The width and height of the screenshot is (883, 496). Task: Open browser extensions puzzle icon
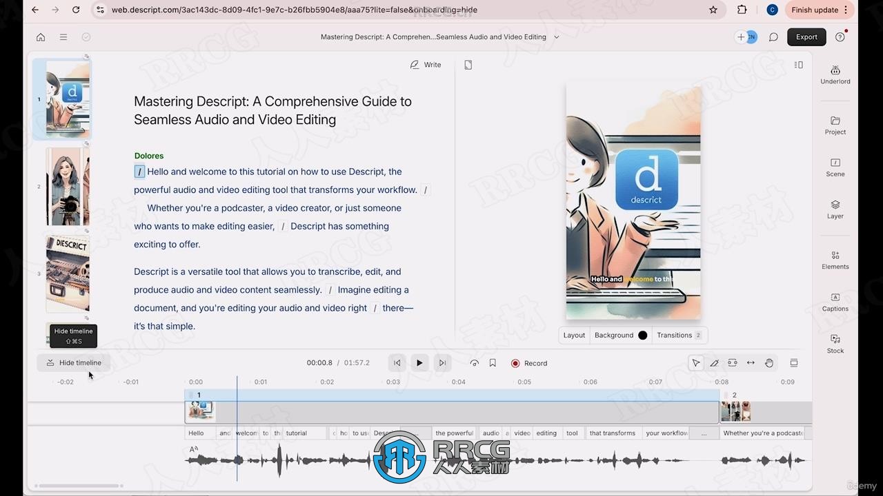point(742,10)
